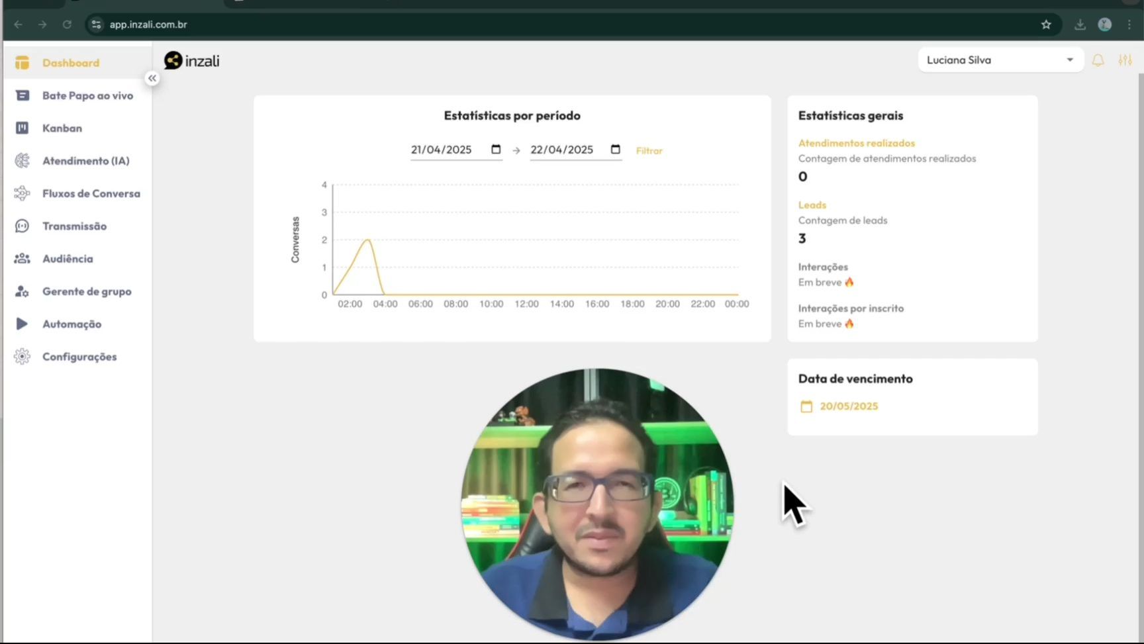Screen dimensions: 1144x644
Task: Open the browser profile avatar
Action: [x=1104, y=24]
